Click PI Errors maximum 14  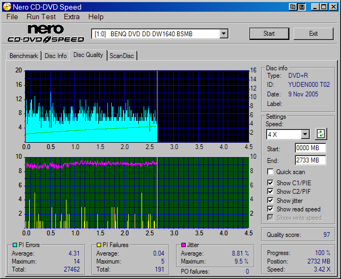click(77, 261)
